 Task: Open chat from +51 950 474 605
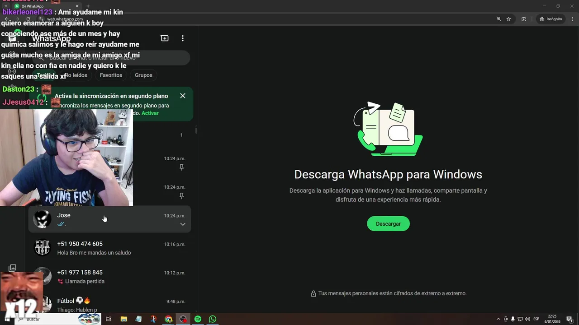click(x=109, y=248)
